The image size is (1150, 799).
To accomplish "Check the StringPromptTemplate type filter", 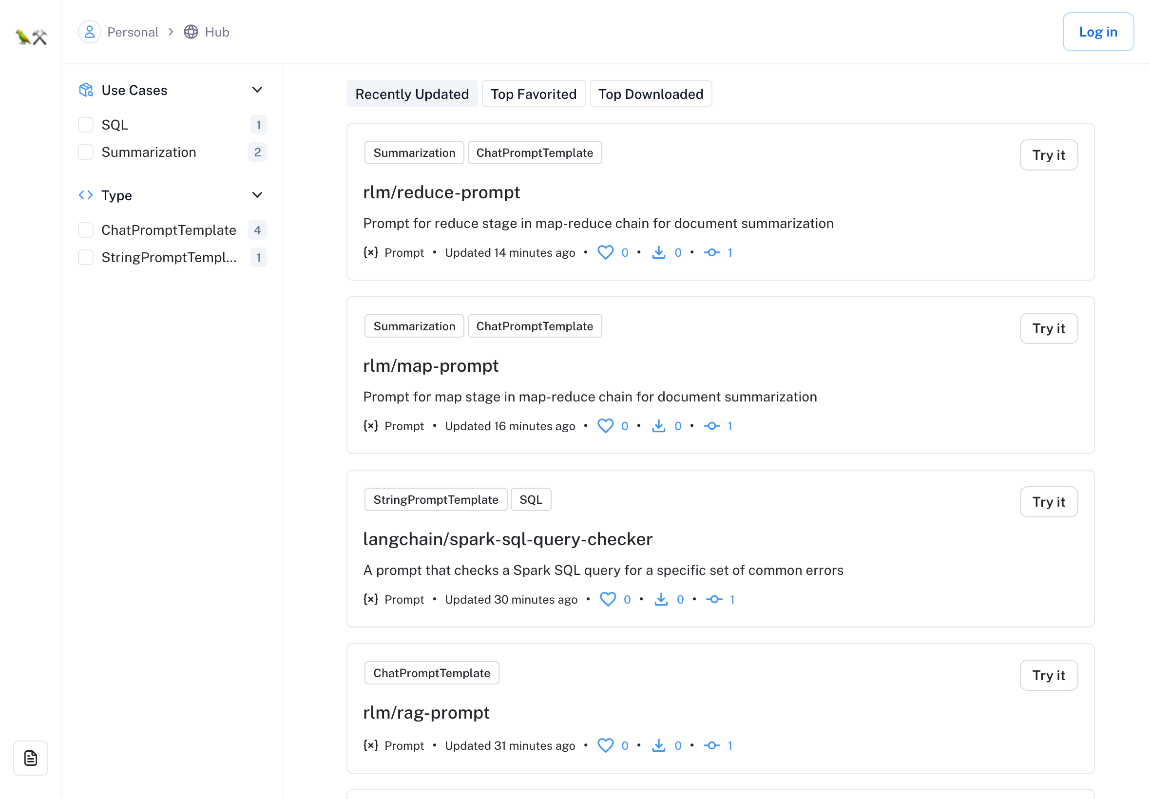I will (86, 257).
